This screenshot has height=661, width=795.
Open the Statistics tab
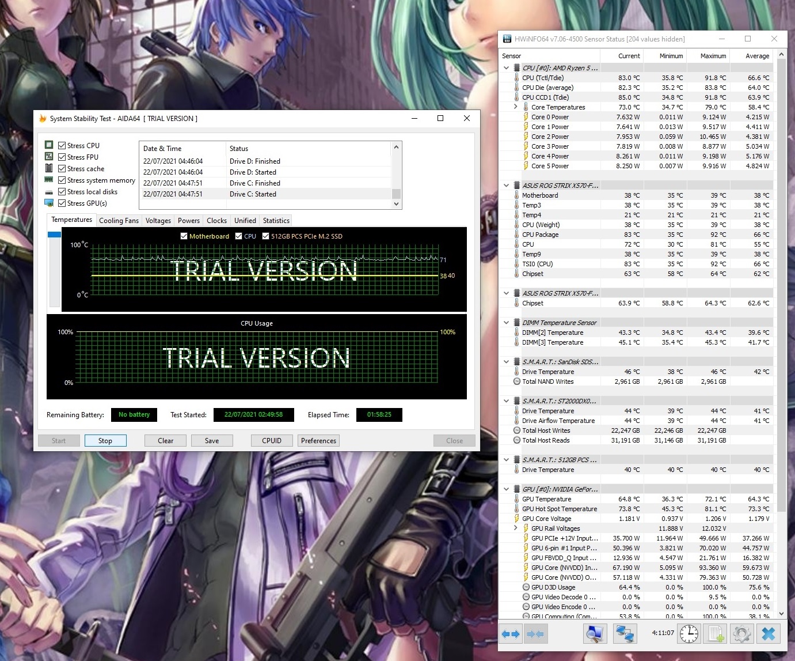pos(276,221)
